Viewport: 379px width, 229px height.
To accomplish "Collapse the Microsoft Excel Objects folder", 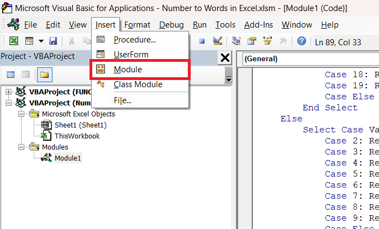I will click(21, 114).
